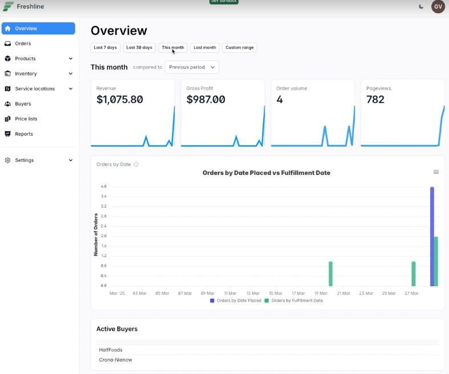This screenshot has height=374, width=449.
Task: Open the Previous period comparison dropdown
Action: (x=192, y=67)
